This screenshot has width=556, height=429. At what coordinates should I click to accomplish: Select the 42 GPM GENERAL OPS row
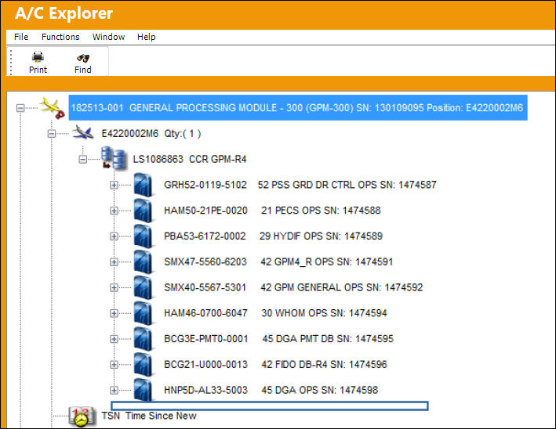[x=293, y=287]
